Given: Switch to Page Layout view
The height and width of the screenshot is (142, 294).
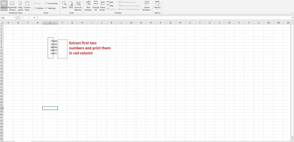Looking at the screenshot, I should click(20, 5).
